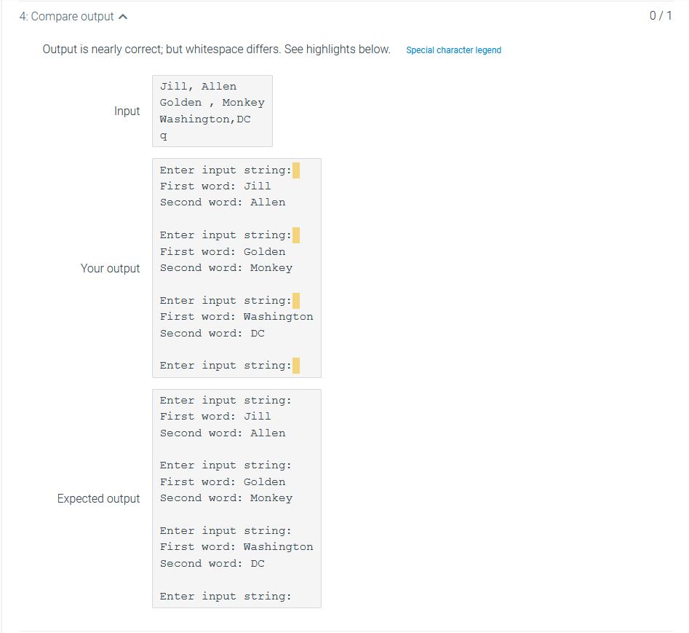
Task: Click 'First word: Washington' in Your output
Action: pos(236,316)
